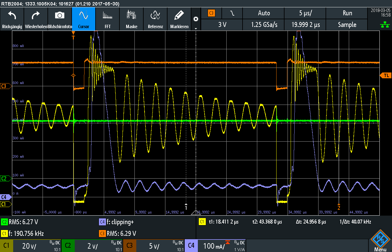Image resolution: width=392 pixels, height=252 pixels.
Task: Click the network connection status icon
Action: (385, 25)
